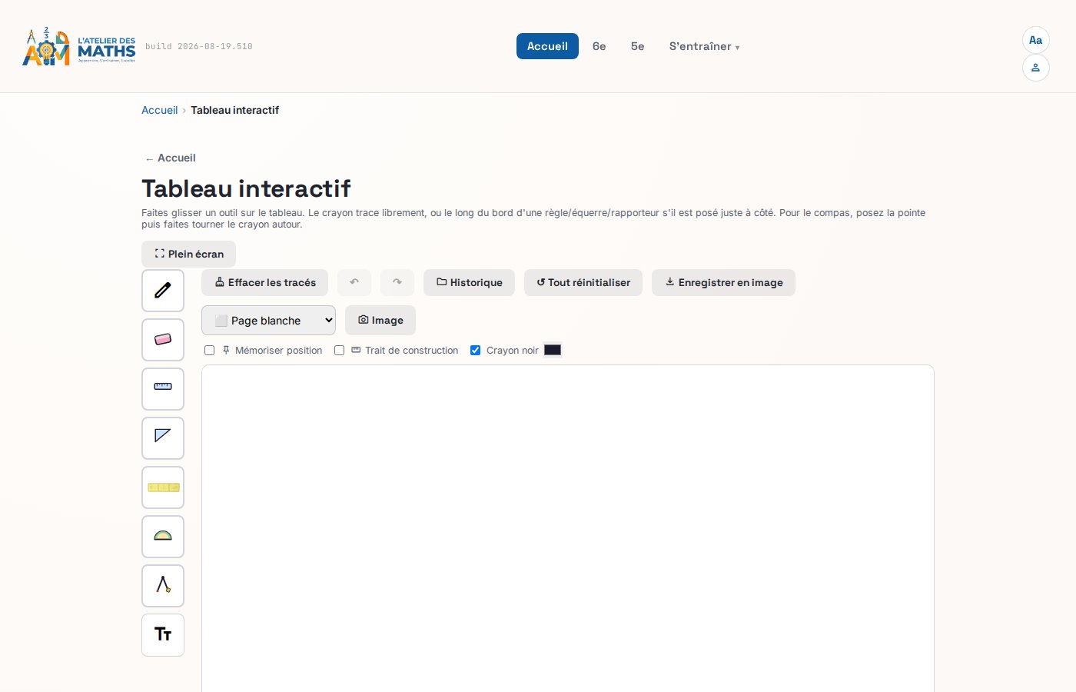Enable Mémoriser position checkbox
This screenshot has height=692, width=1076.
click(210, 351)
